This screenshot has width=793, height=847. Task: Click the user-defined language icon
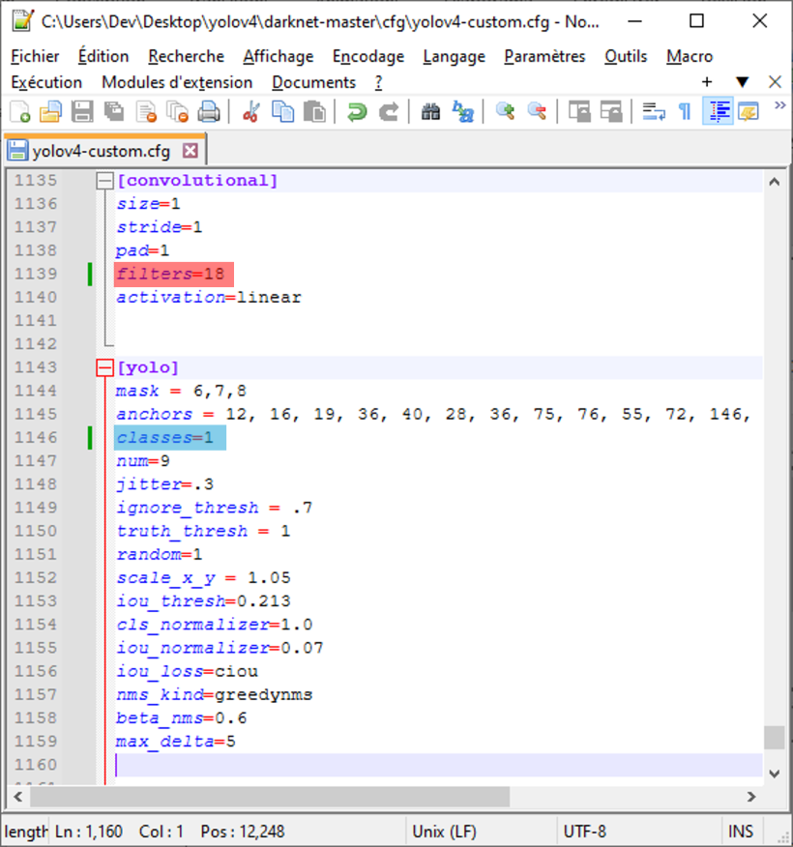click(749, 112)
